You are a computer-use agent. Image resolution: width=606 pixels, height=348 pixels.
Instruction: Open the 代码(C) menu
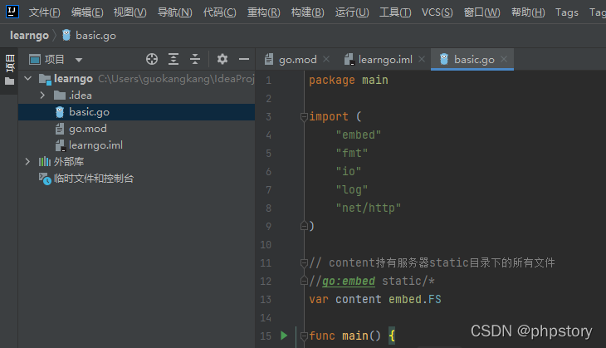219,12
